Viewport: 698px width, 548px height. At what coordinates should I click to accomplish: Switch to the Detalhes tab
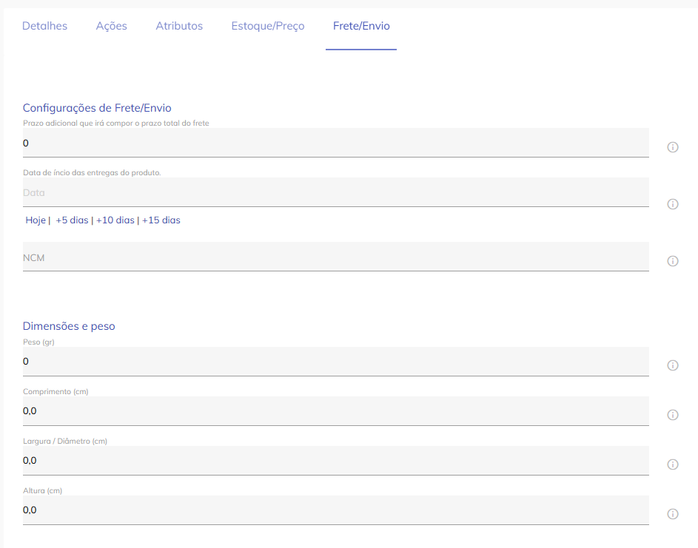point(44,26)
